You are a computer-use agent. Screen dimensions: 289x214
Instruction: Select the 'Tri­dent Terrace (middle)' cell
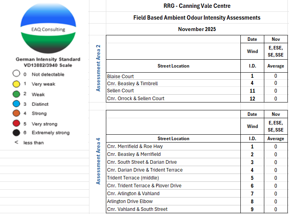(133, 178)
